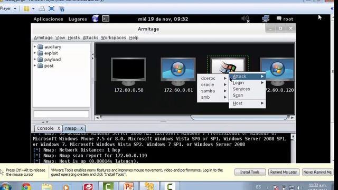This screenshot has height=190, width=338.
Task: Open the VMware Player dropdown
Action: 8,8
